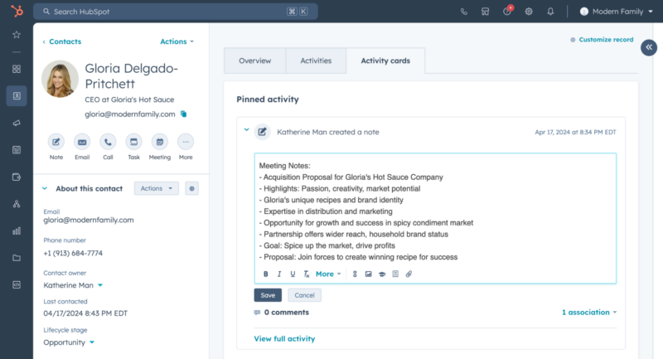This screenshot has height=359, width=663.
Task: Copy the email address with the copy icon
Action: point(183,114)
